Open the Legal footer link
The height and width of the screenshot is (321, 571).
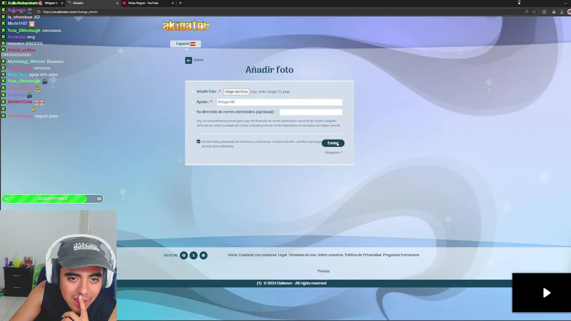coord(282,255)
